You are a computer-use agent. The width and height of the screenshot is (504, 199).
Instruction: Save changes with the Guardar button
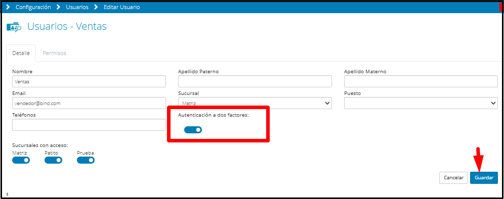pyautogui.click(x=484, y=177)
